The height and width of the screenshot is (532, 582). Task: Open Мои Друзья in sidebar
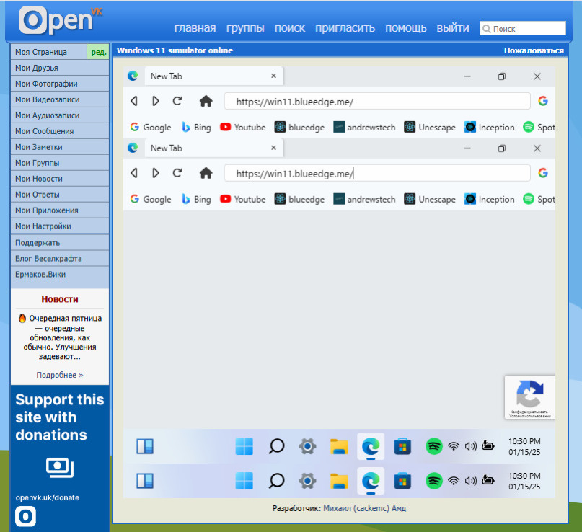pos(60,68)
